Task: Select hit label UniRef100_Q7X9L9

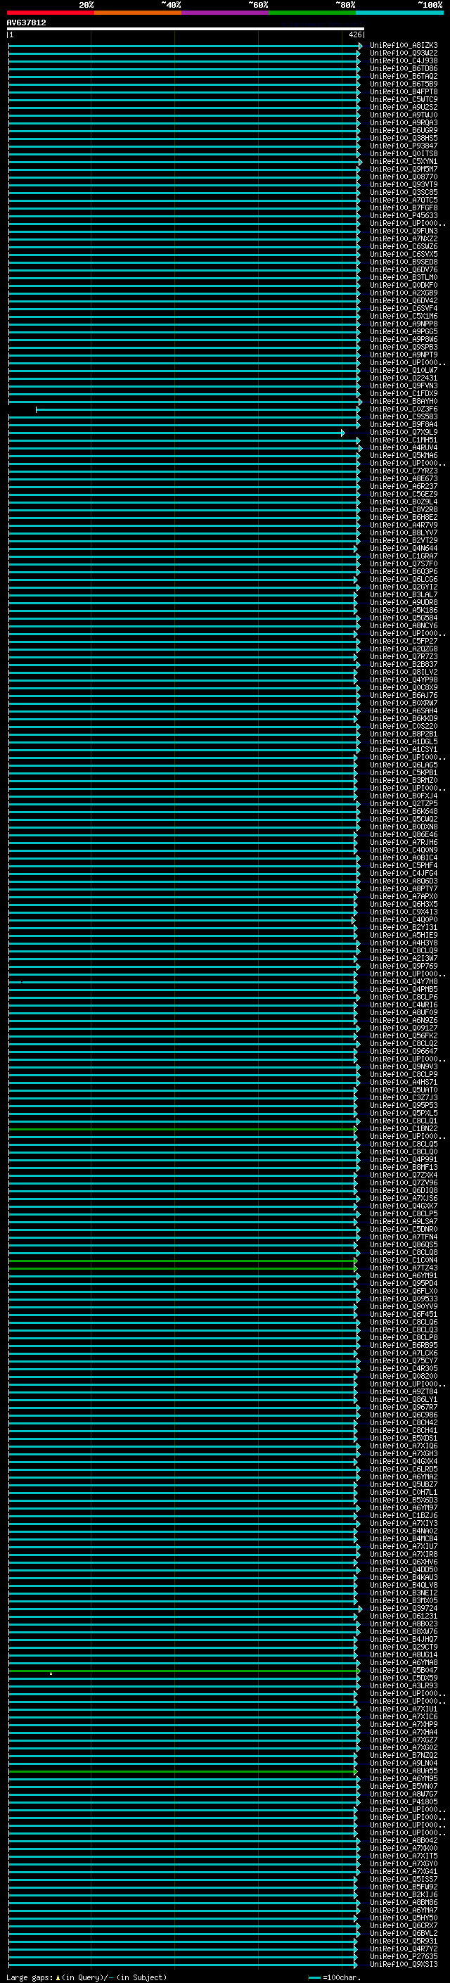Action: [404, 432]
